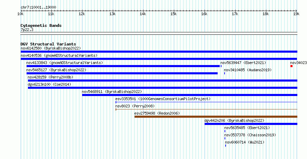
Task: Click the Cytogenetic Bands track title
Action: 41,25
